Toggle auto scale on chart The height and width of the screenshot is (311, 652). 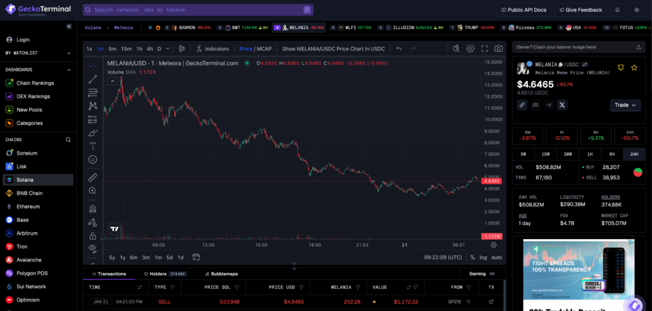coord(497,258)
